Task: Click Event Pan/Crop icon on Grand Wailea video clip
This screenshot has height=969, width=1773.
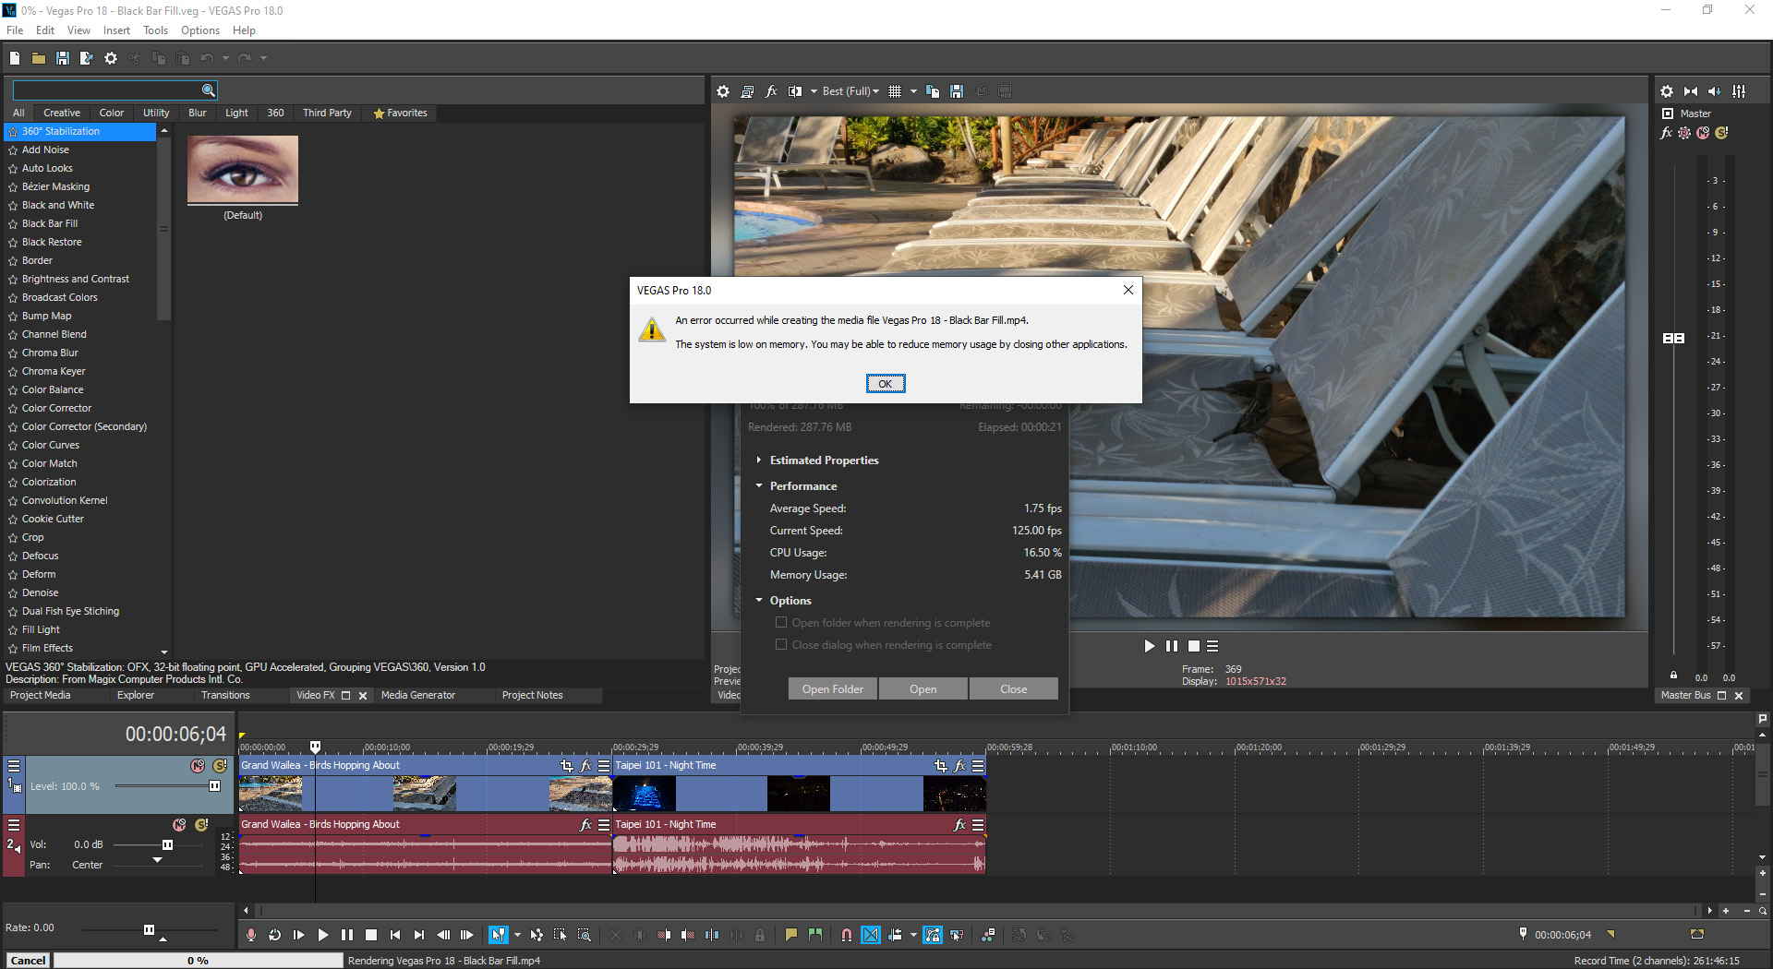Action: (x=566, y=765)
